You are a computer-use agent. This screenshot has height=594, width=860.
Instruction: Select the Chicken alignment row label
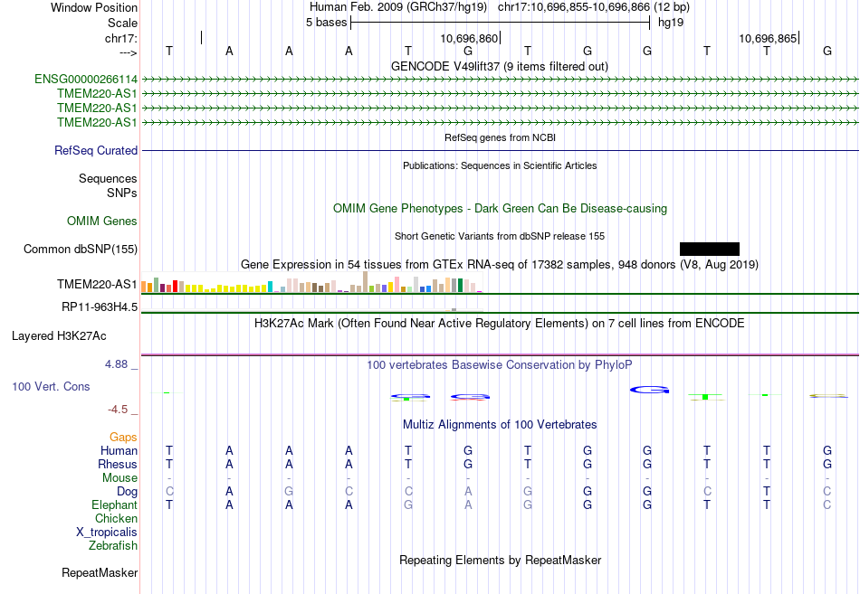click(x=116, y=518)
